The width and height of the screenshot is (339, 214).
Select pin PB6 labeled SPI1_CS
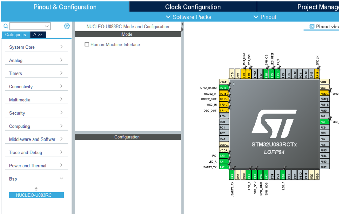point(266,74)
